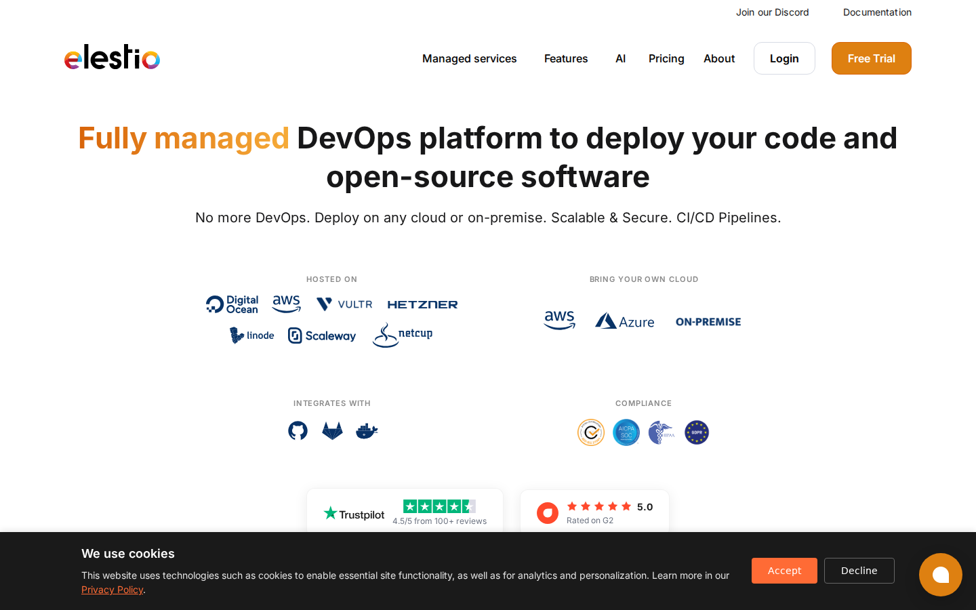Viewport: 976px width, 610px height.
Task: Click the AICPA SOC compliance badge
Action: tap(626, 432)
